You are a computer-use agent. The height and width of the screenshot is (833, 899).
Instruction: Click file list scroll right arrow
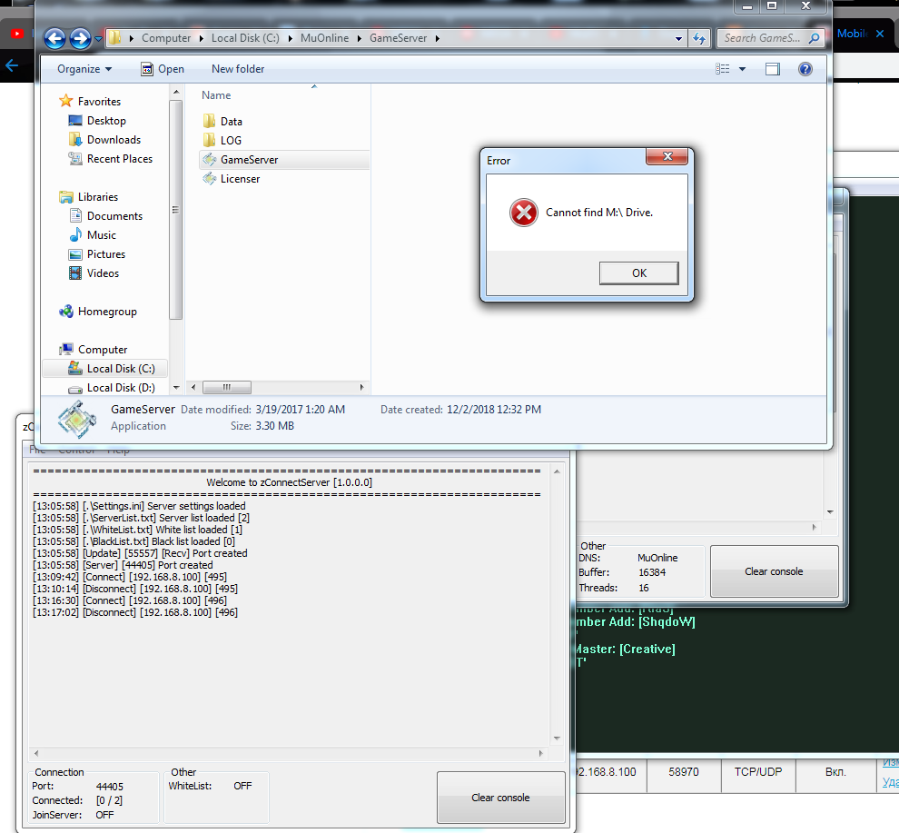click(361, 387)
